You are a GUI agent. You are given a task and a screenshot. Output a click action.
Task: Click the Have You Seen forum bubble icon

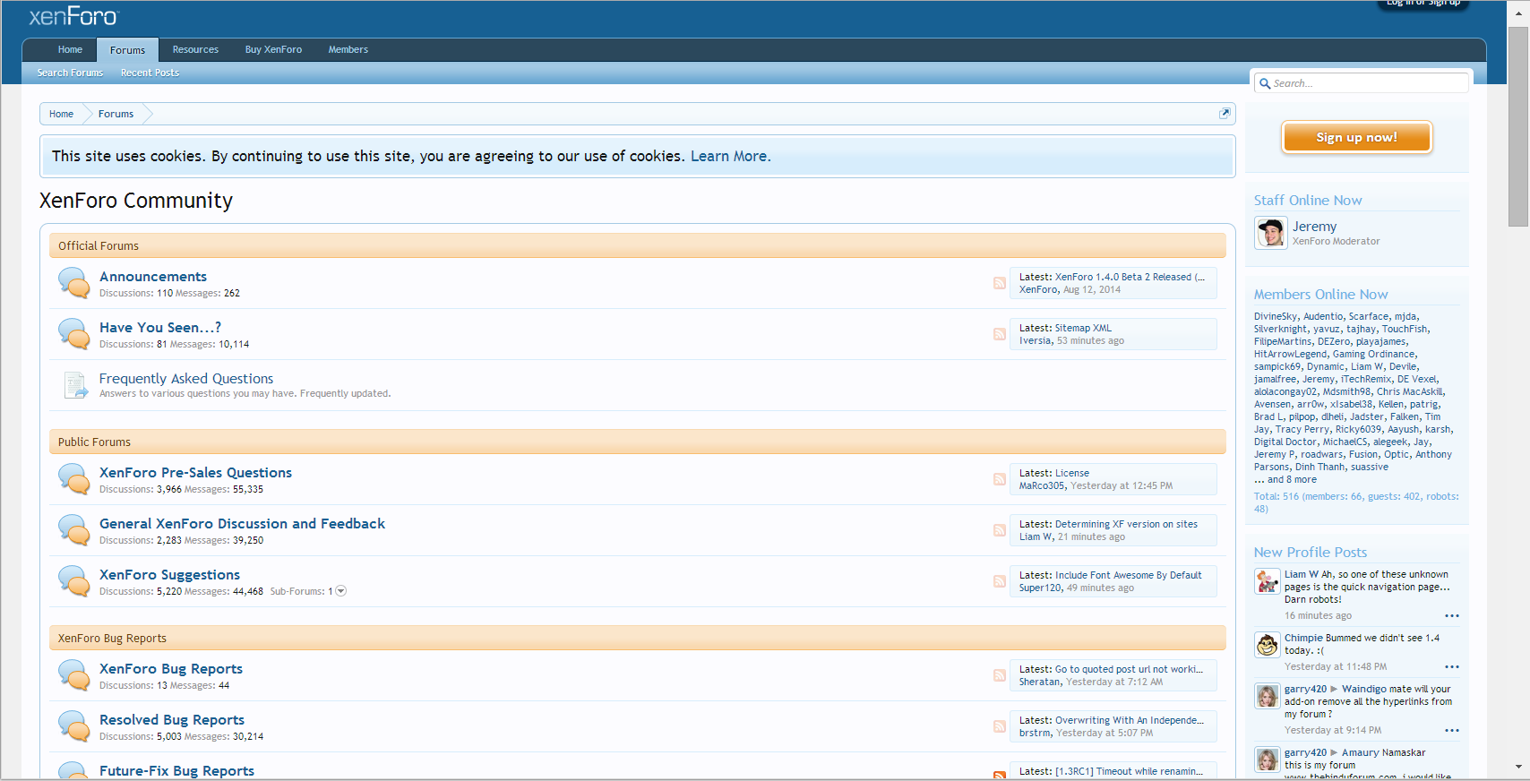pyautogui.click(x=73, y=334)
